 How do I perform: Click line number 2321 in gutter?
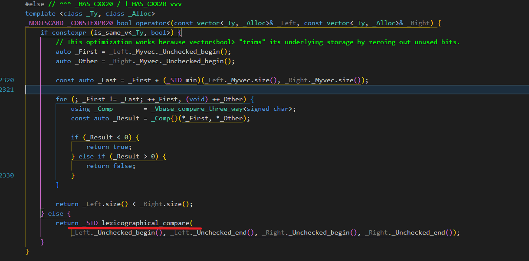tap(7, 90)
